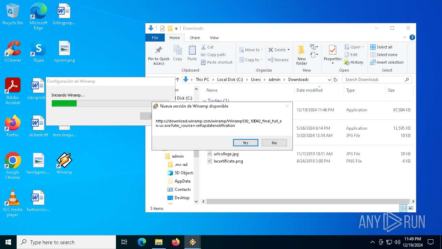
Task: Close the Nueva versión de Winamp dialog
Action: point(287,106)
